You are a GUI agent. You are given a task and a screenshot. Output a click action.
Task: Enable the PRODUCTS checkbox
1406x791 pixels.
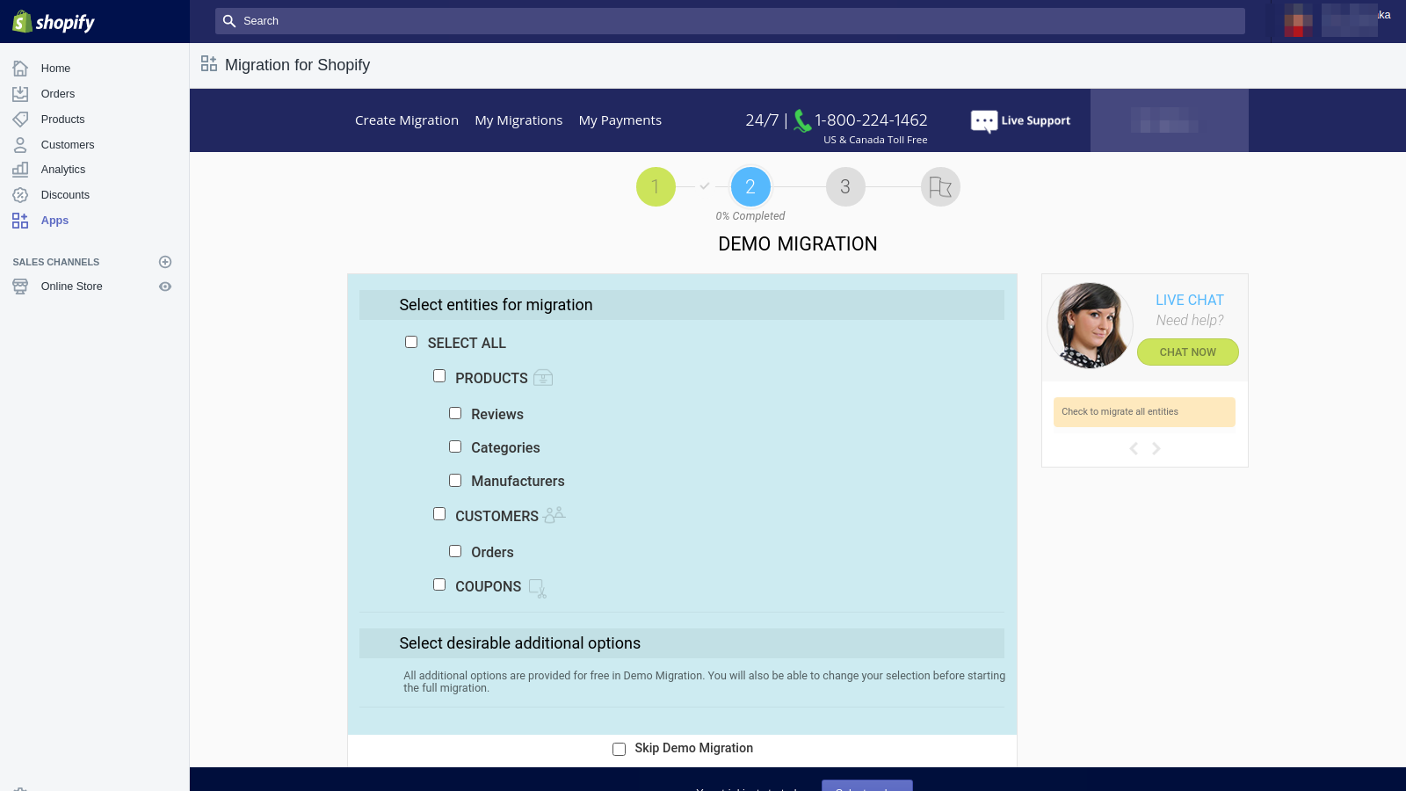439,376
